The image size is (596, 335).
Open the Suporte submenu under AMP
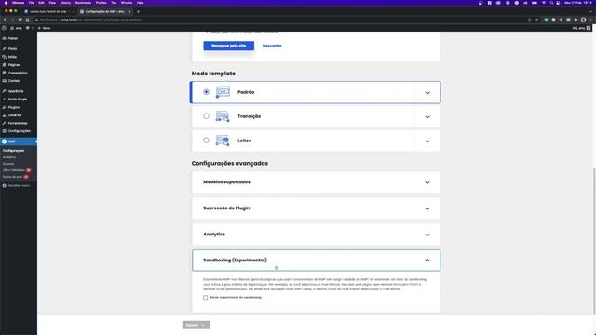coord(8,164)
